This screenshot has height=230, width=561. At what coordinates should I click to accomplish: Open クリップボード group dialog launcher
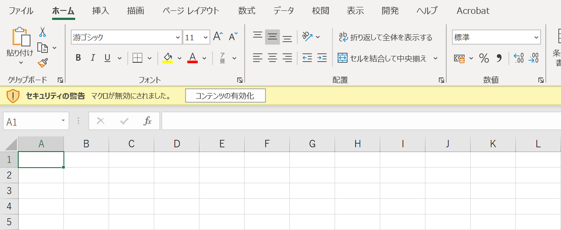click(60, 80)
